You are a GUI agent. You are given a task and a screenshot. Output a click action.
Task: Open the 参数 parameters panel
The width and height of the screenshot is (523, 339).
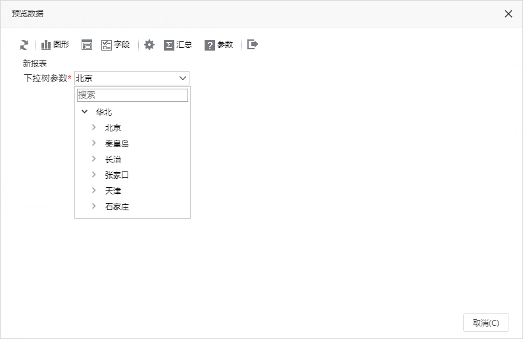coord(219,45)
